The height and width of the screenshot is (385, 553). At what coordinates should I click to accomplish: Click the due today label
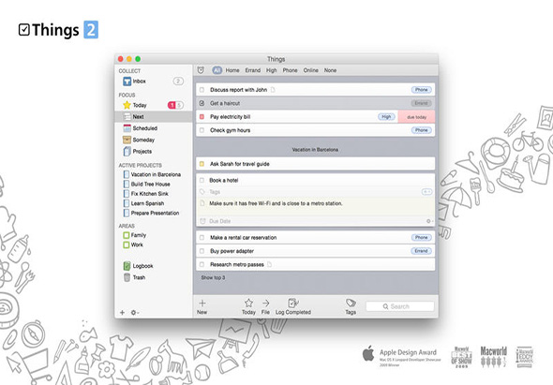[416, 117]
